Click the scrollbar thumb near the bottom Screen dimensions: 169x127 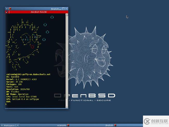point(67,102)
